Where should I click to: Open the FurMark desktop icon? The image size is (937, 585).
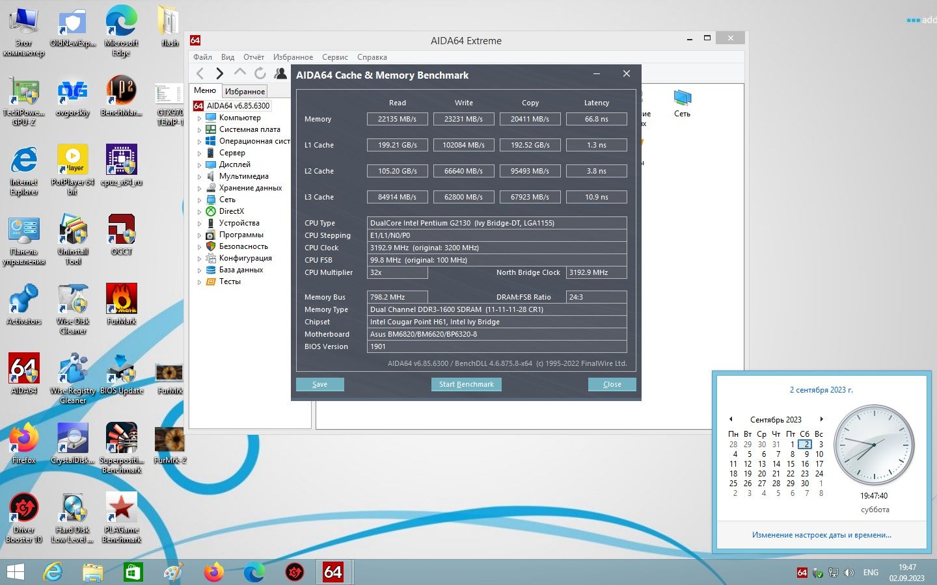[122, 304]
